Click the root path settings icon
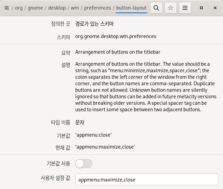The height and width of the screenshot is (189, 223). click(6, 8)
